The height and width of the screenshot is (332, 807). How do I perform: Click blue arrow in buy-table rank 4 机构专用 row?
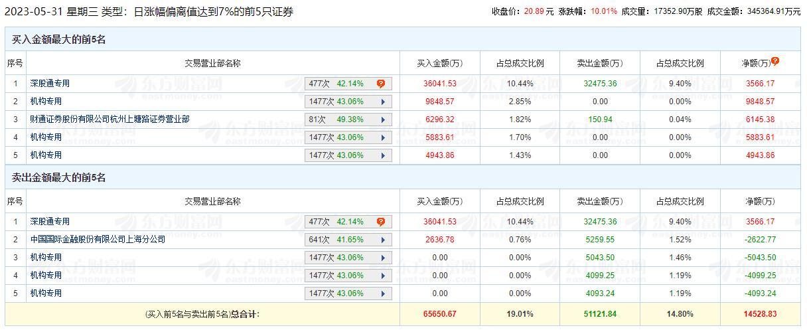[383, 138]
